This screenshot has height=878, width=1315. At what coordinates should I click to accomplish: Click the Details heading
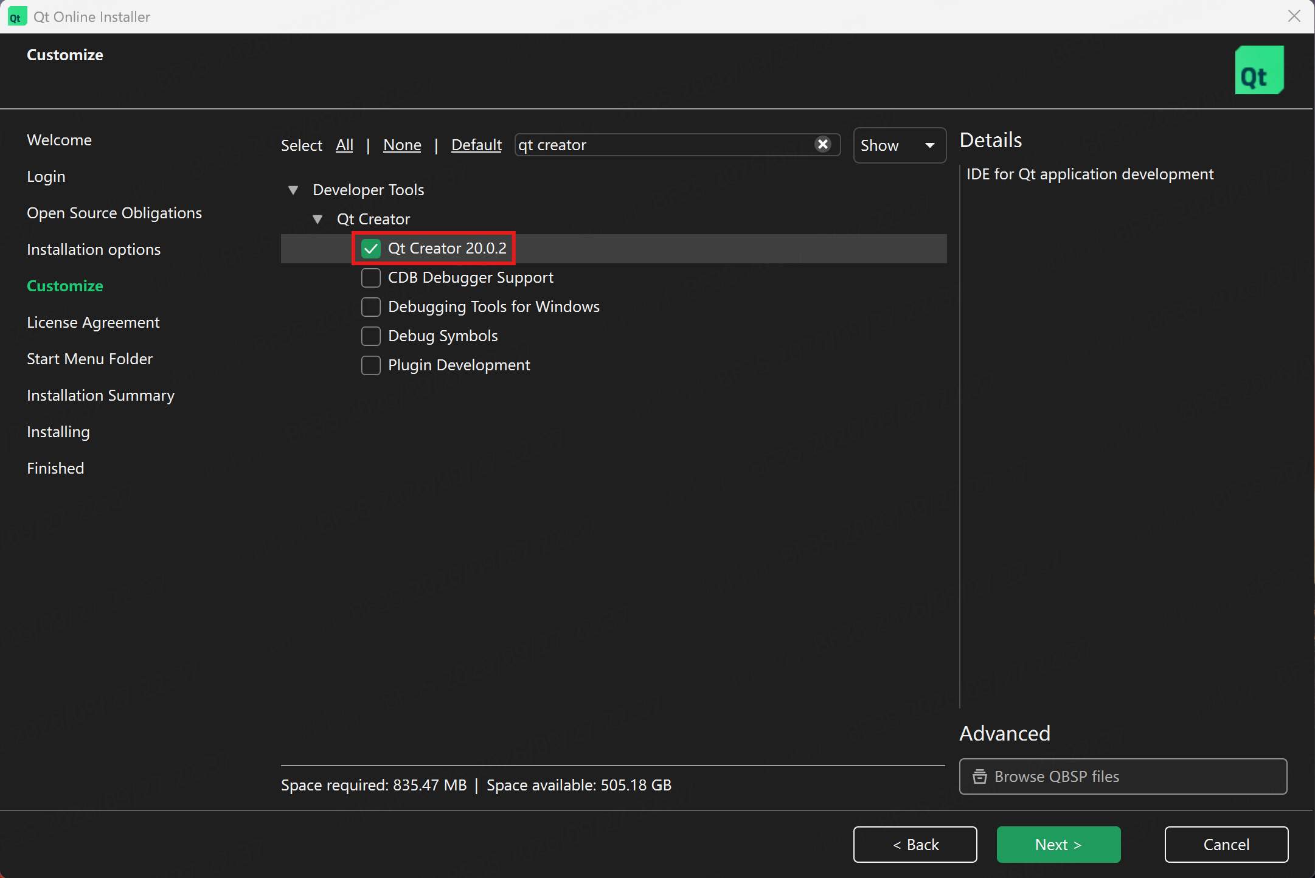(991, 140)
